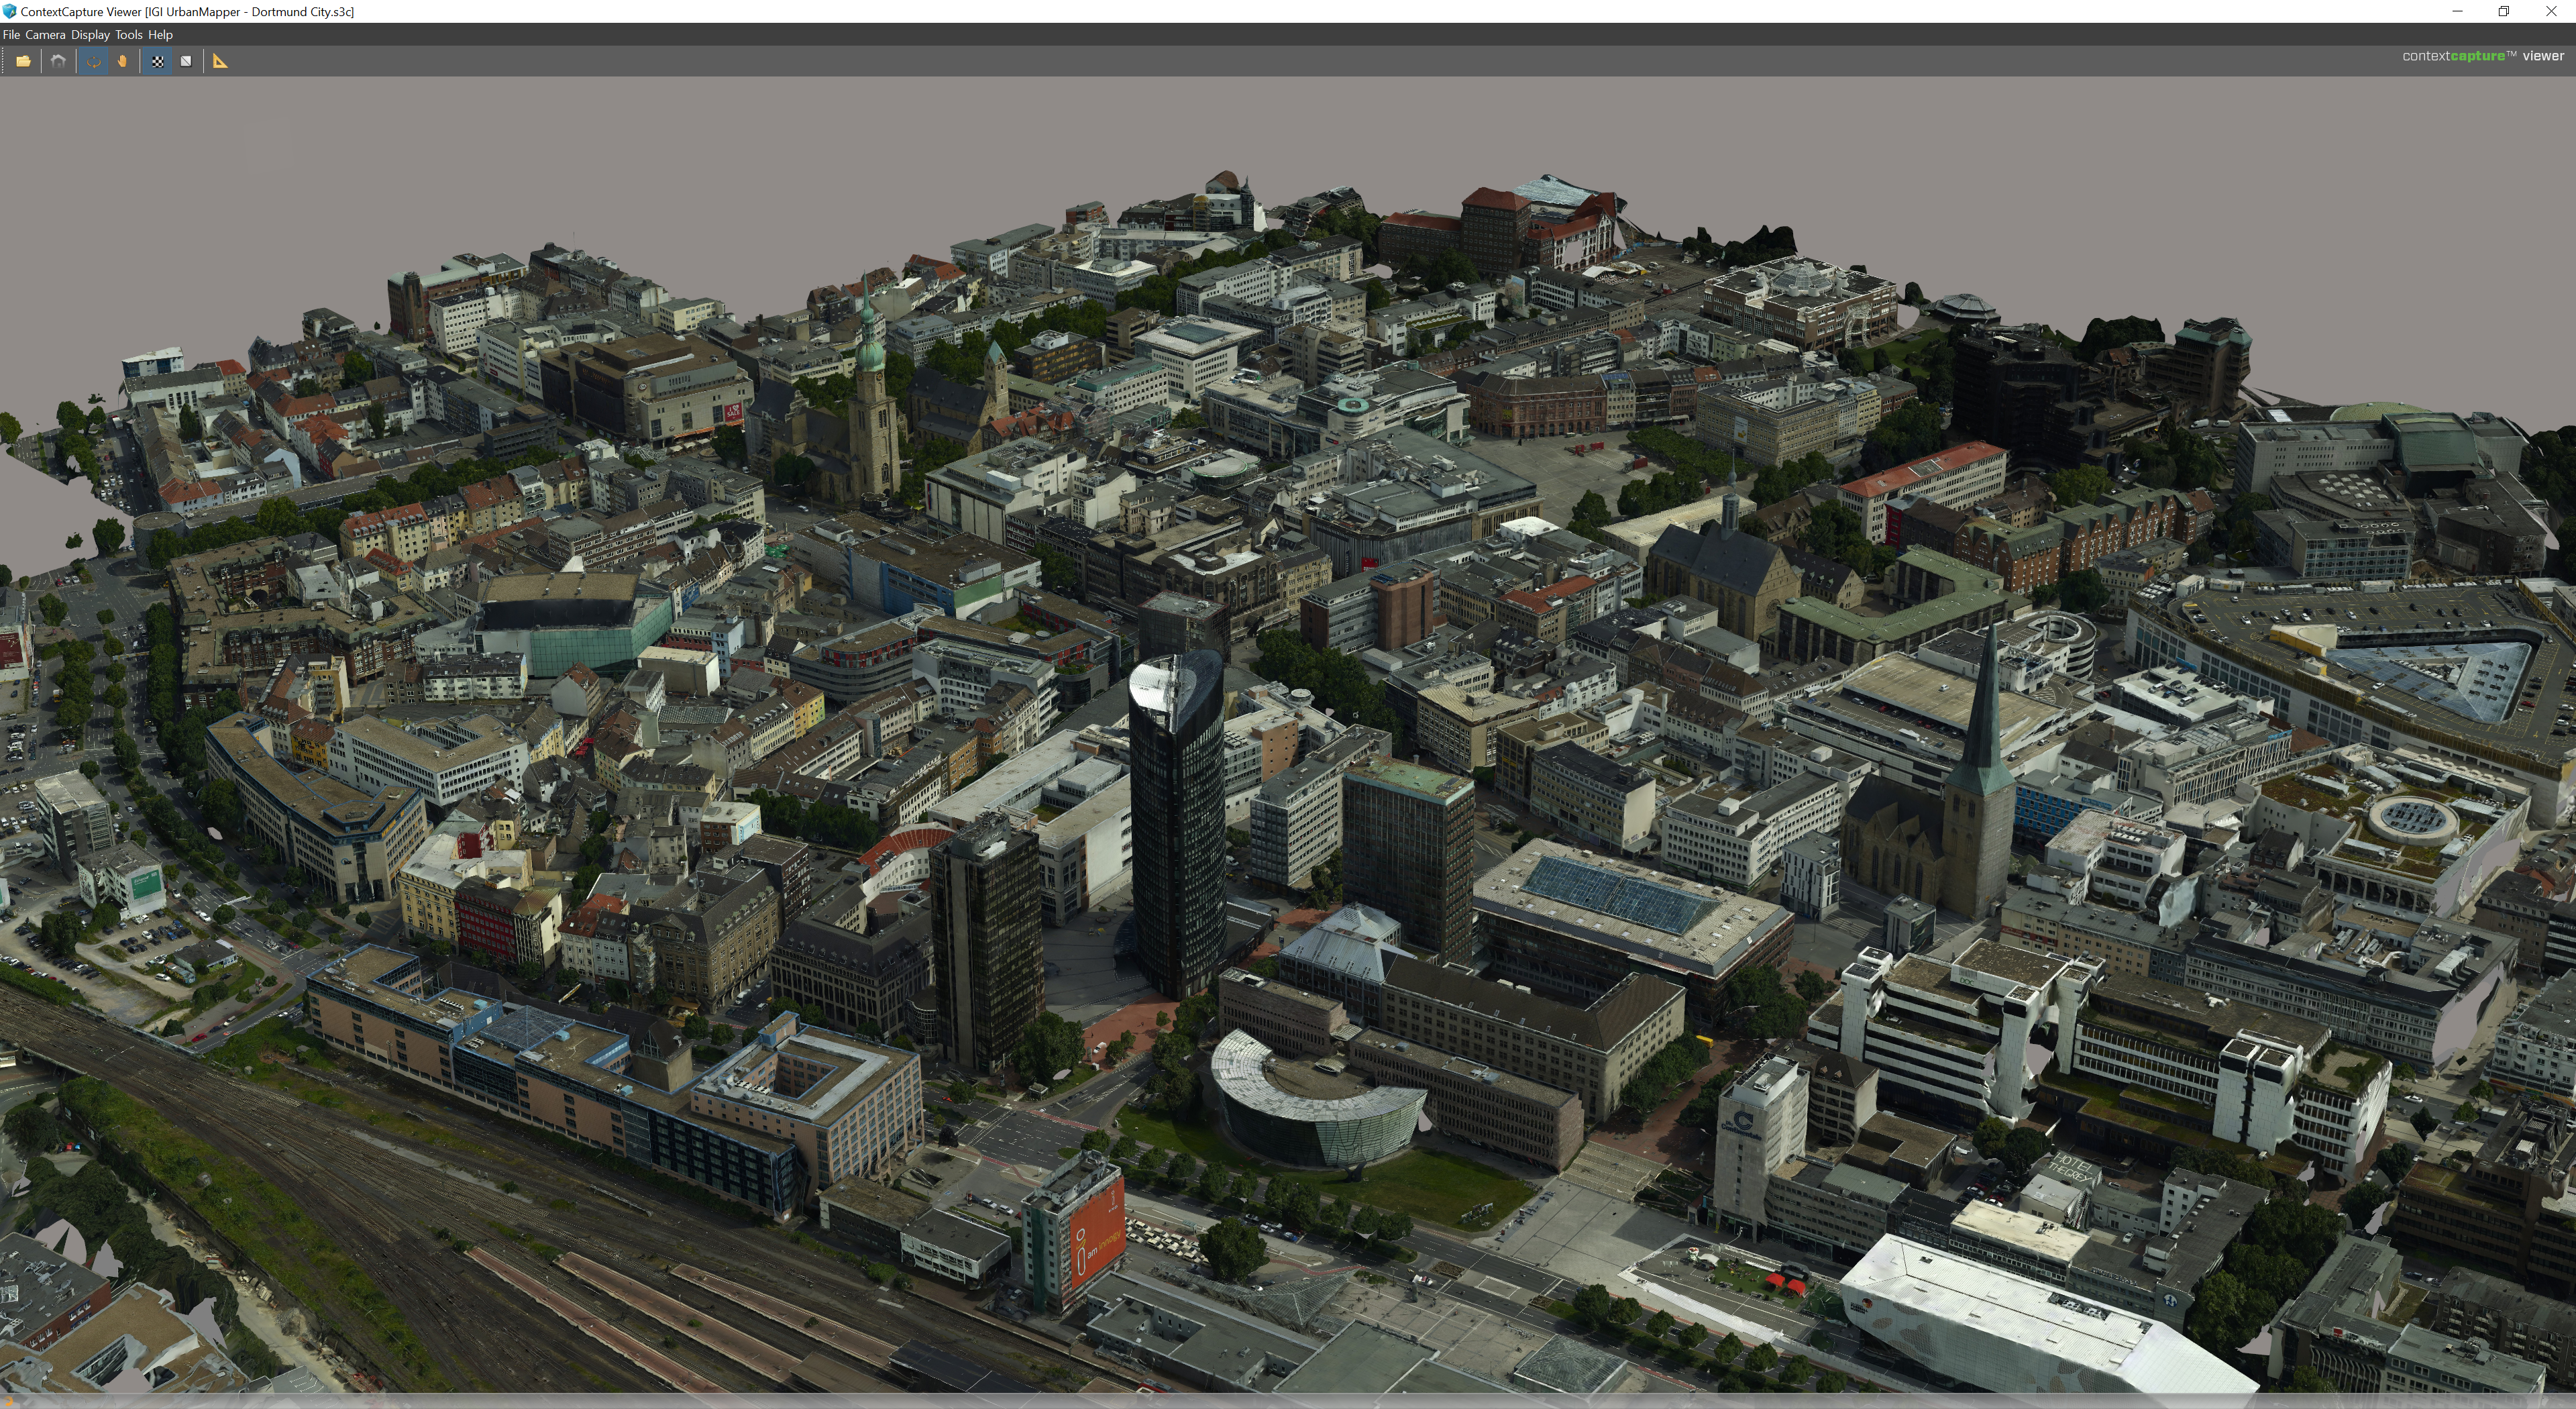Screen dimensions: 2576x1409
Task: Toggle flat shaded display mode icon
Action: point(186,61)
